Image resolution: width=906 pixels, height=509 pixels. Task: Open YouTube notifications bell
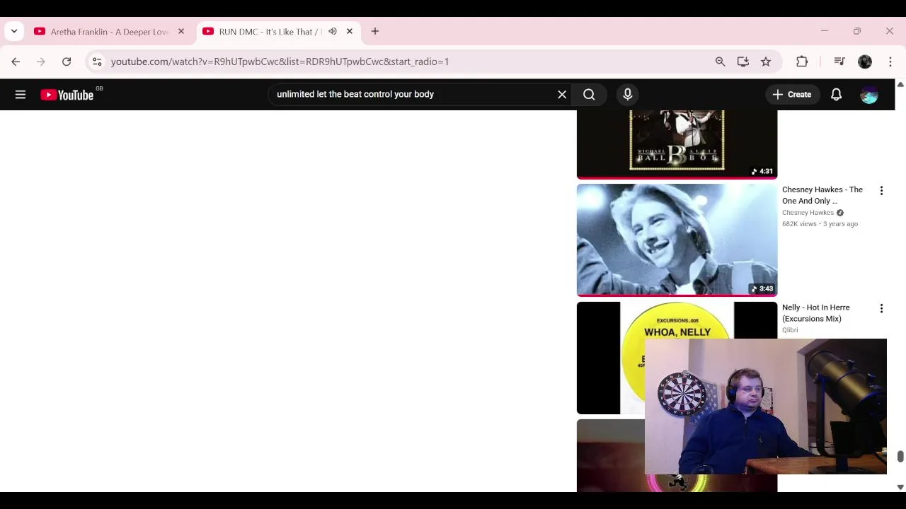pyautogui.click(x=836, y=95)
